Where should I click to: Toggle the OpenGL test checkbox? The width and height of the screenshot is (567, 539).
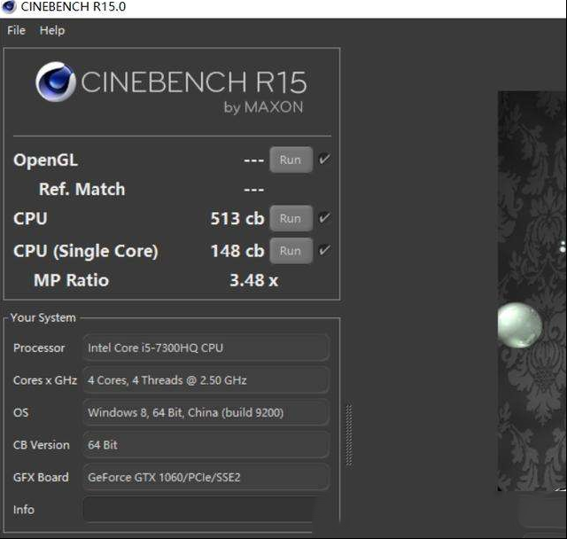click(324, 159)
